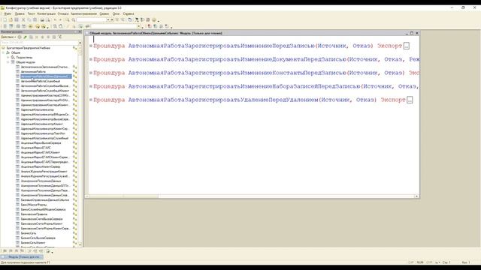Click the Save toolbar icon
The height and width of the screenshot is (270, 481).
coord(17,20)
